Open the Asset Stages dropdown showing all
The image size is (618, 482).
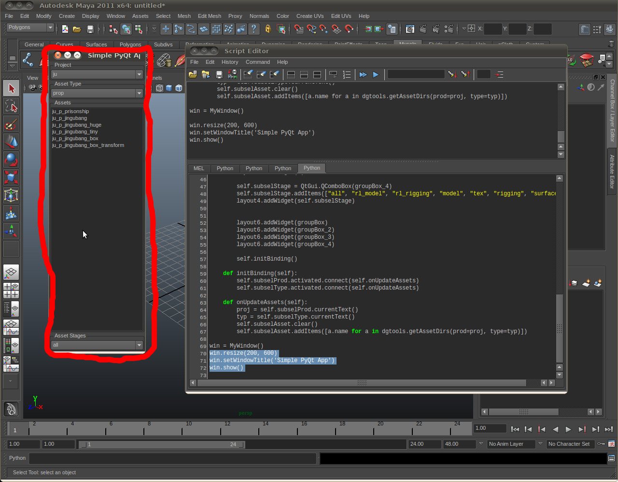97,345
